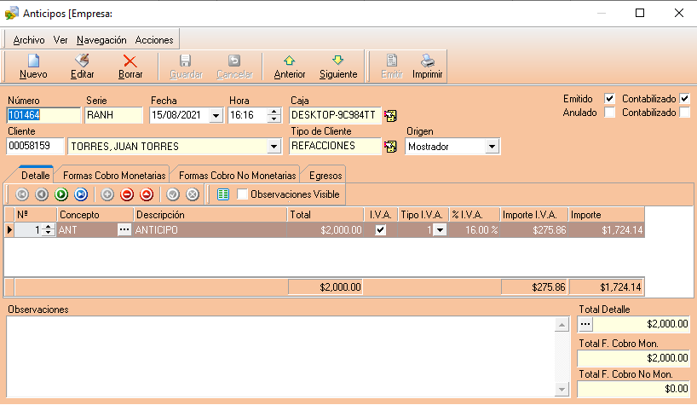This screenshot has width=697, height=405.
Task: Open the Cliente name dropdown
Action: [274, 147]
